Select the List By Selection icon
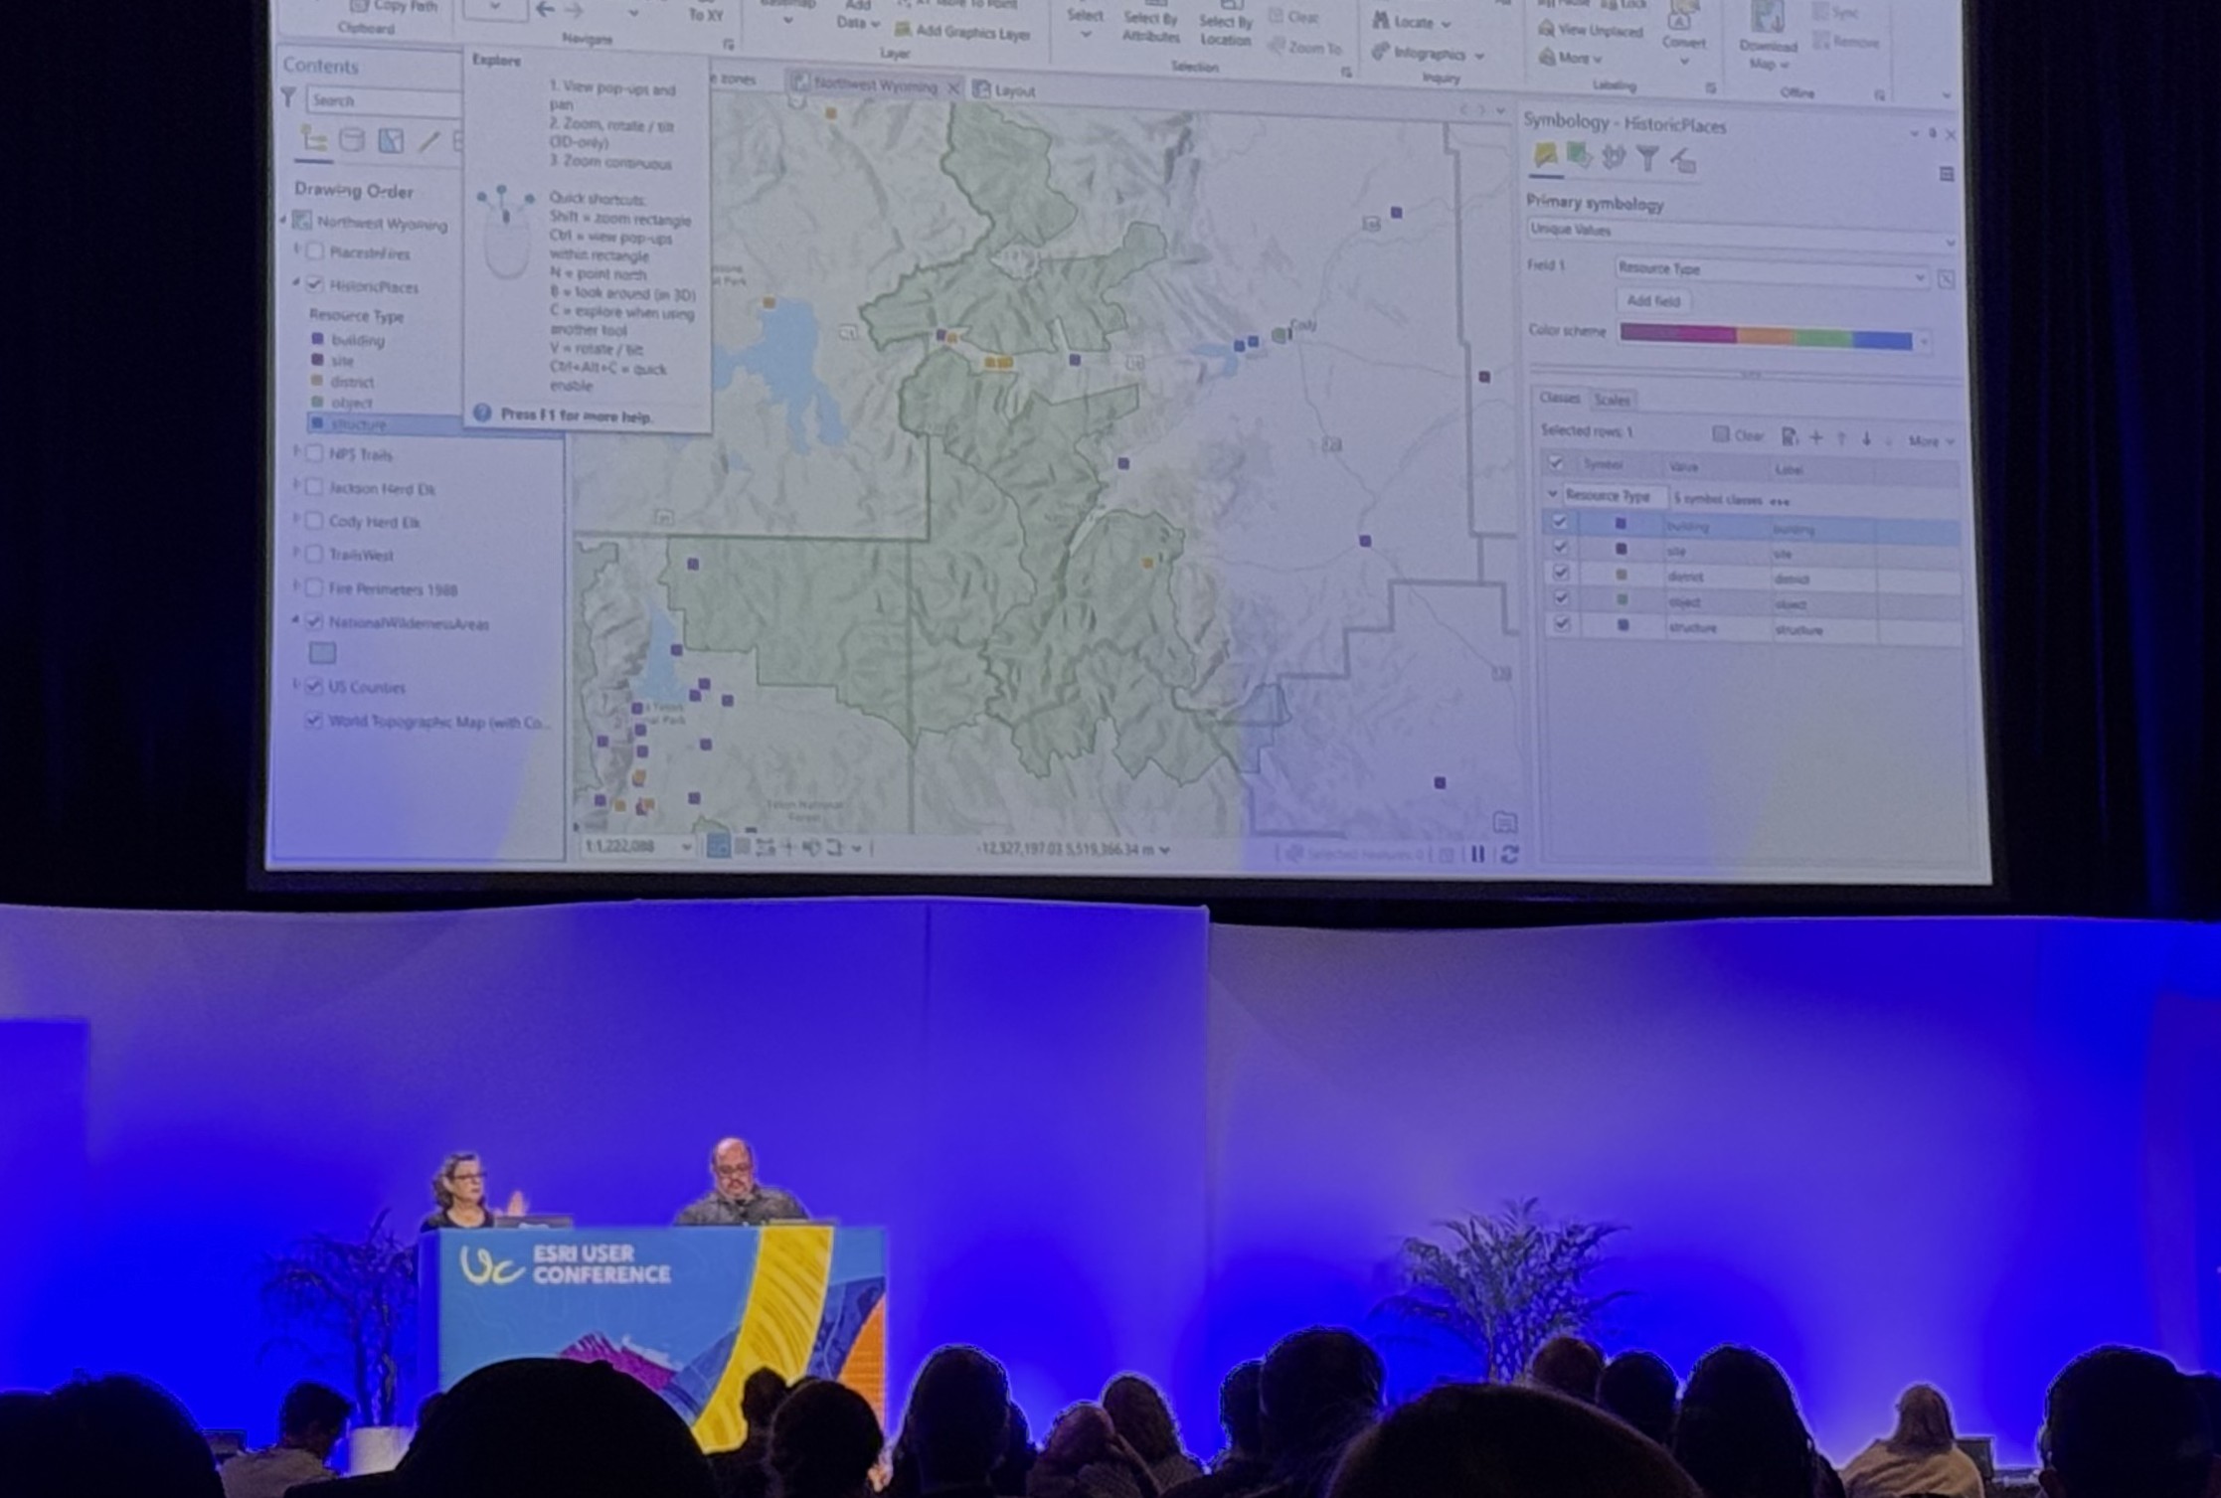This screenshot has height=1498, width=2221. tap(391, 141)
